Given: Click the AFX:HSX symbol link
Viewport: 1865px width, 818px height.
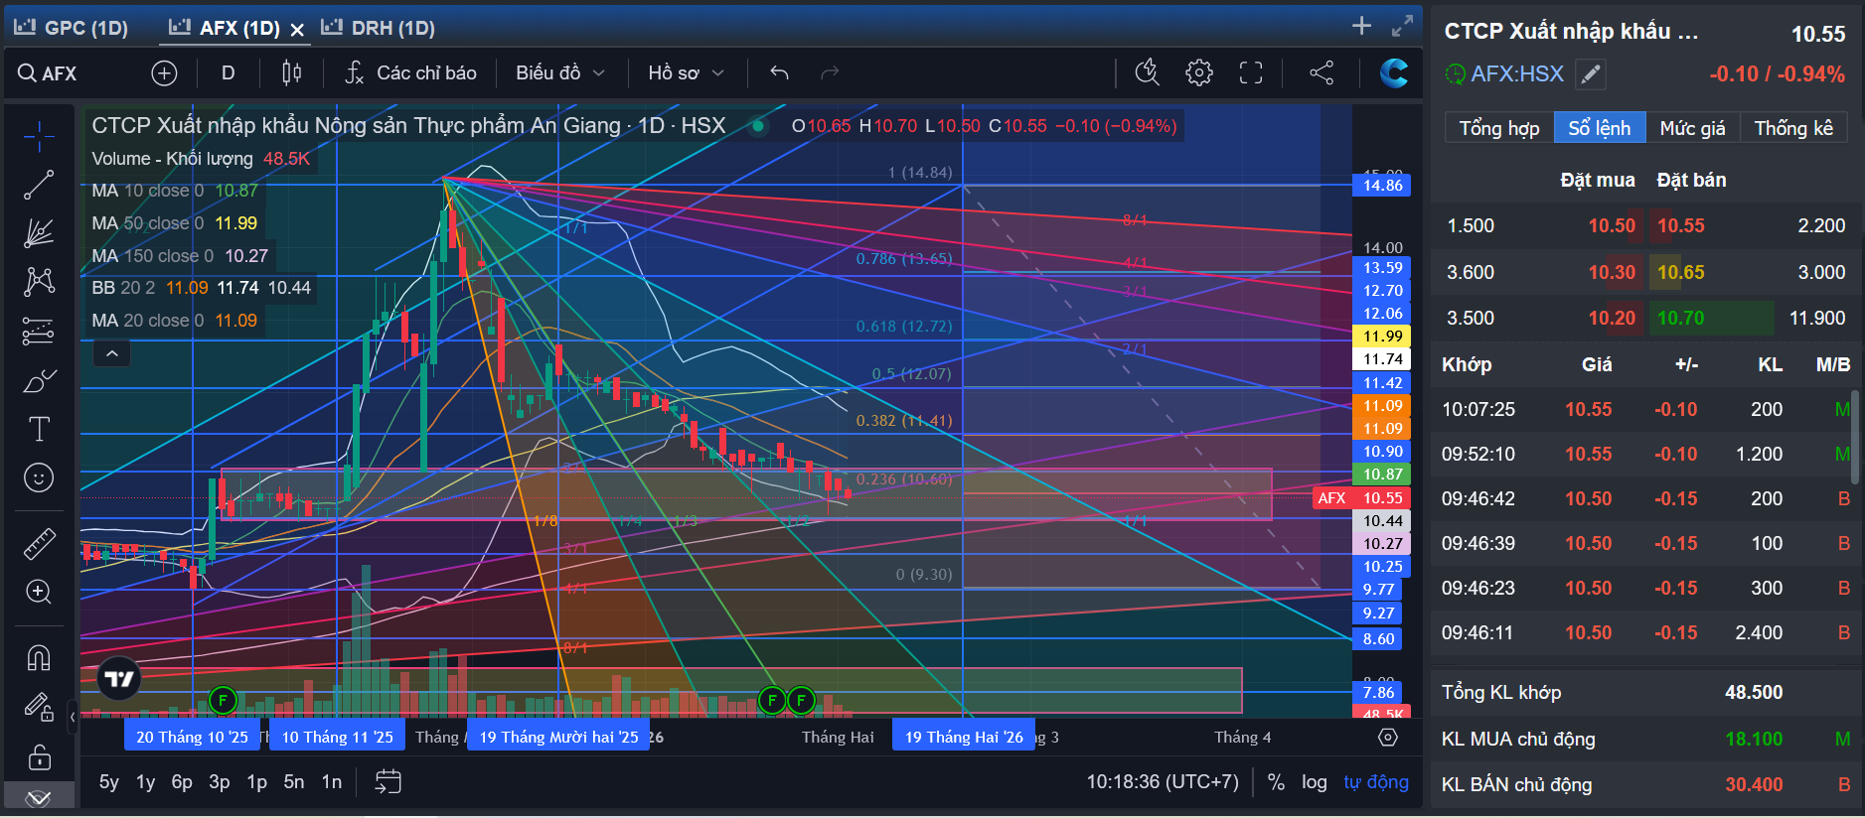Looking at the screenshot, I should pyautogui.click(x=1517, y=73).
